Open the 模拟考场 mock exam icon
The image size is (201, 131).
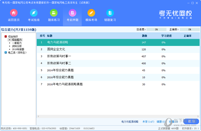click(x=91, y=13)
